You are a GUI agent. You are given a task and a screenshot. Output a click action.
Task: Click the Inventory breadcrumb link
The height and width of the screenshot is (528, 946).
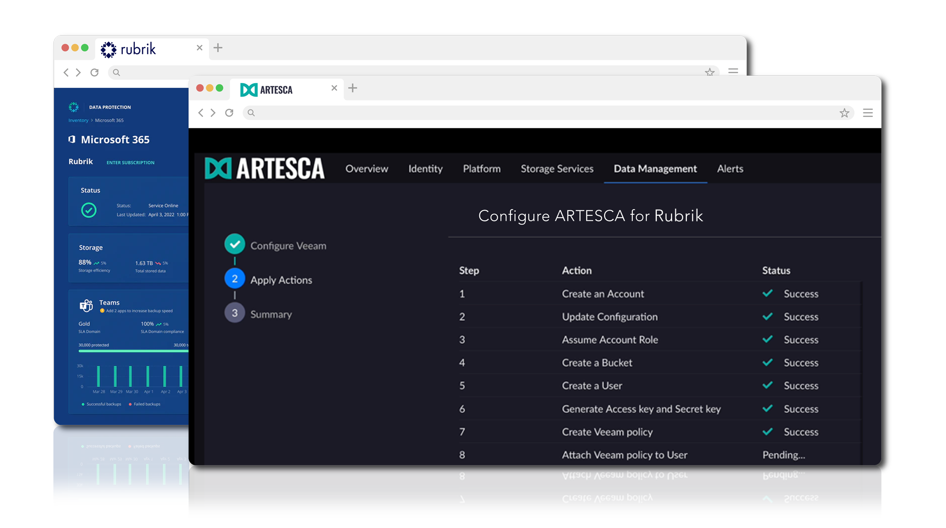click(x=78, y=121)
